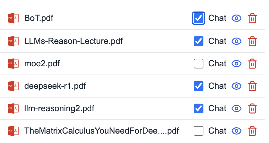This screenshot has width=269, height=143.
Task: Click the eye icon for llm-reasoning2.pdf
Action: 237,108
